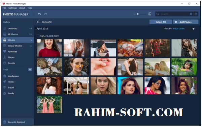Click the Gallery section heading

(7, 22)
